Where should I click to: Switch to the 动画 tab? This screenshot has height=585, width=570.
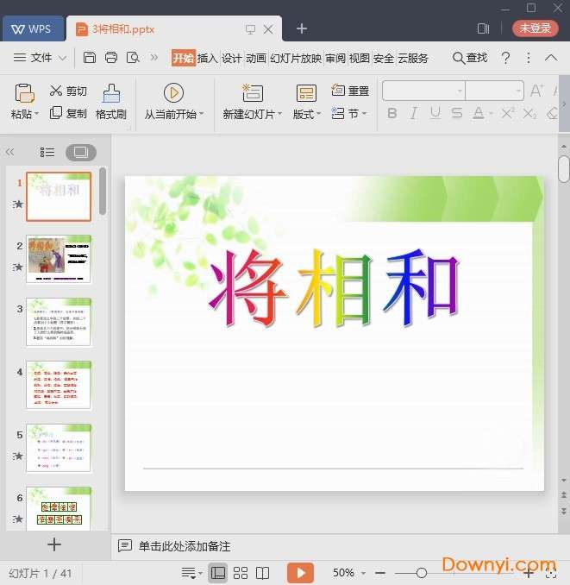pos(256,58)
